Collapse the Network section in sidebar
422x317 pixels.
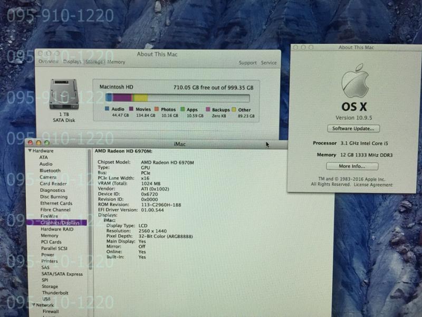[x=33, y=305]
